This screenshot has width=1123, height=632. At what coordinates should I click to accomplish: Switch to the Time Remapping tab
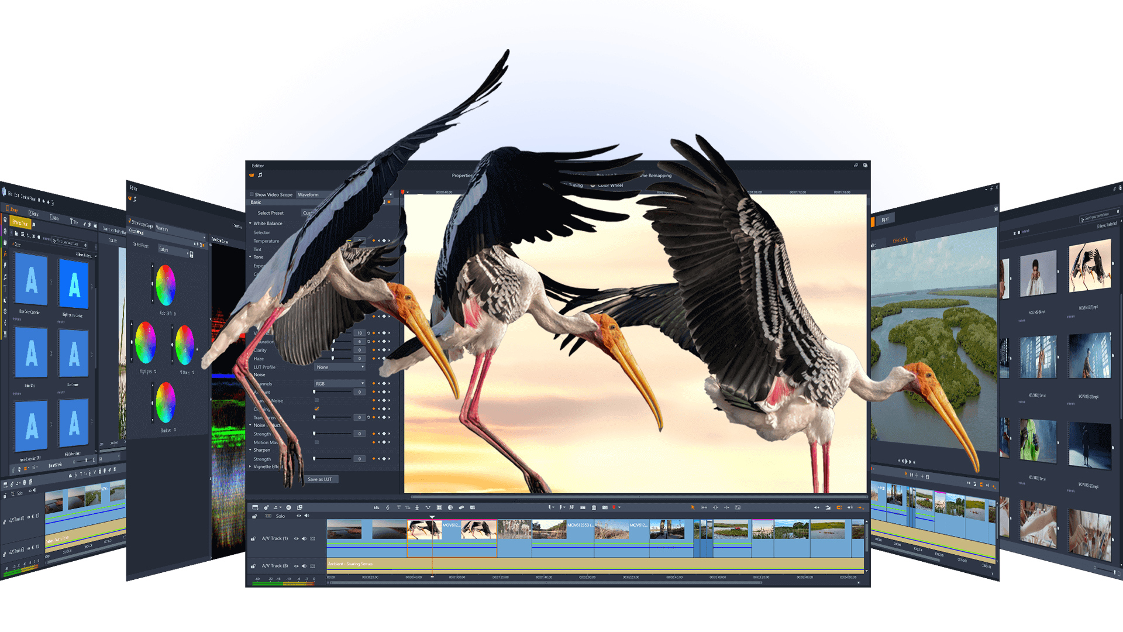pyautogui.click(x=655, y=175)
